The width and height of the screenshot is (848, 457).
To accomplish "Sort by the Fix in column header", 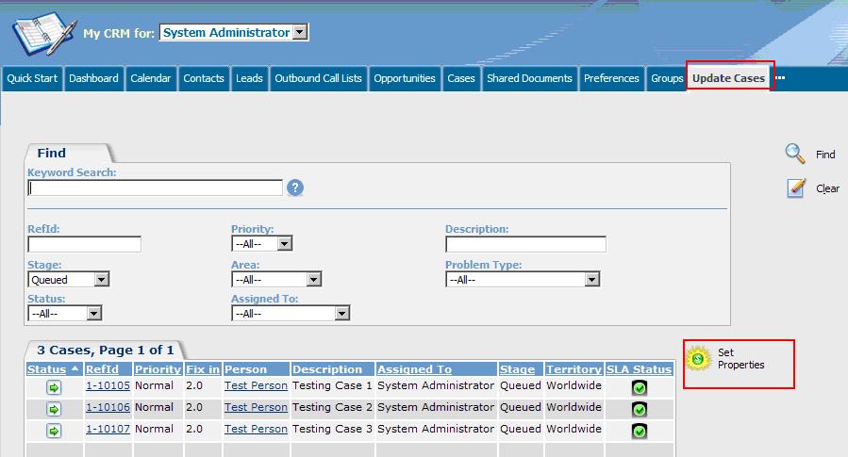I will tap(202, 369).
